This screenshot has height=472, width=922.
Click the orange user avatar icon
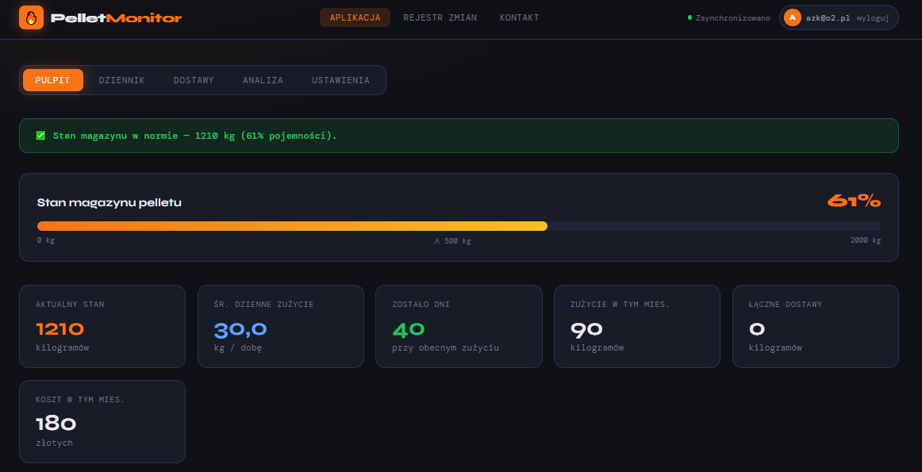point(792,17)
